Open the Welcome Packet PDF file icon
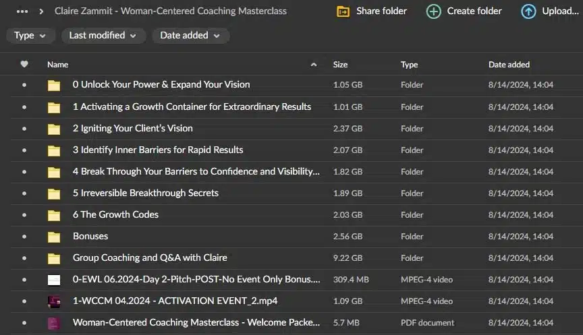583x335 pixels. click(x=54, y=323)
